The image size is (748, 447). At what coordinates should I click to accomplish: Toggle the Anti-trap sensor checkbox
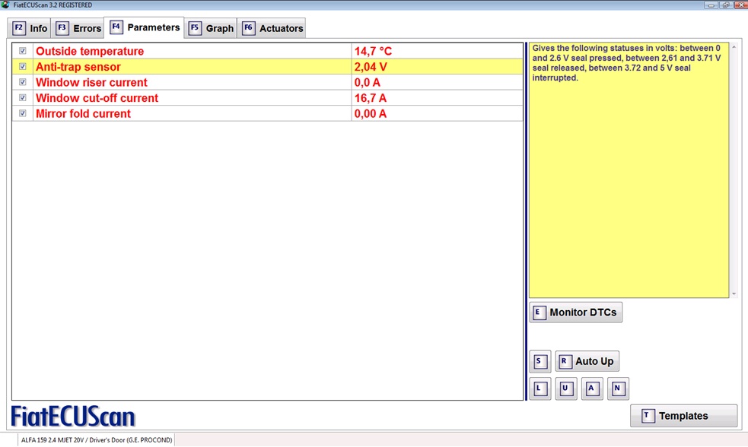[x=23, y=67]
